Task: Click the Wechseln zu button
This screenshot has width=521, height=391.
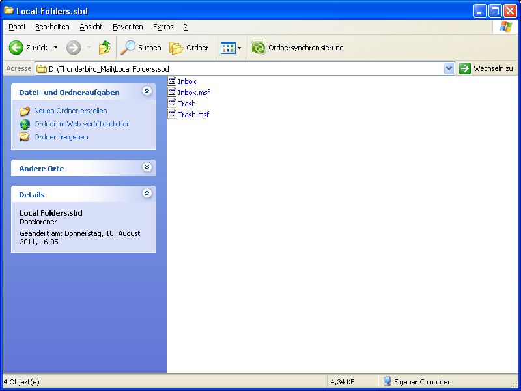Action: point(486,68)
